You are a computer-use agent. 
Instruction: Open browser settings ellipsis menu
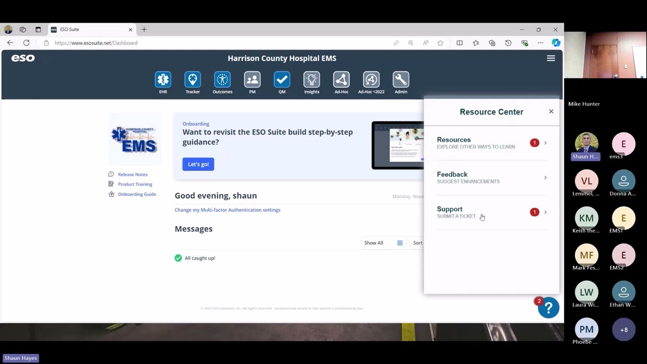click(540, 43)
